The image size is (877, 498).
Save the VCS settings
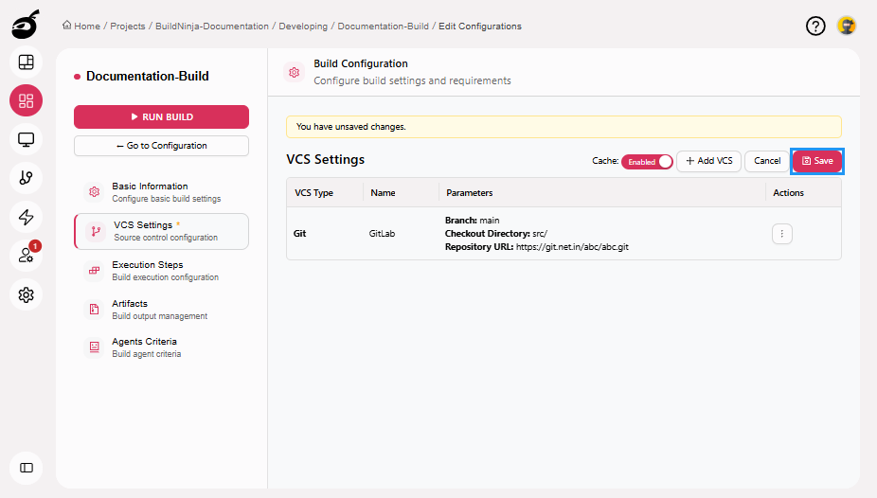pyautogui.click(x=817, y=161)
